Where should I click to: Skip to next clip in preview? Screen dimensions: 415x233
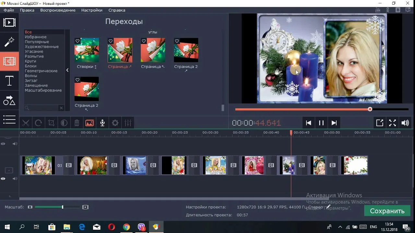click(x=334, y=123)
